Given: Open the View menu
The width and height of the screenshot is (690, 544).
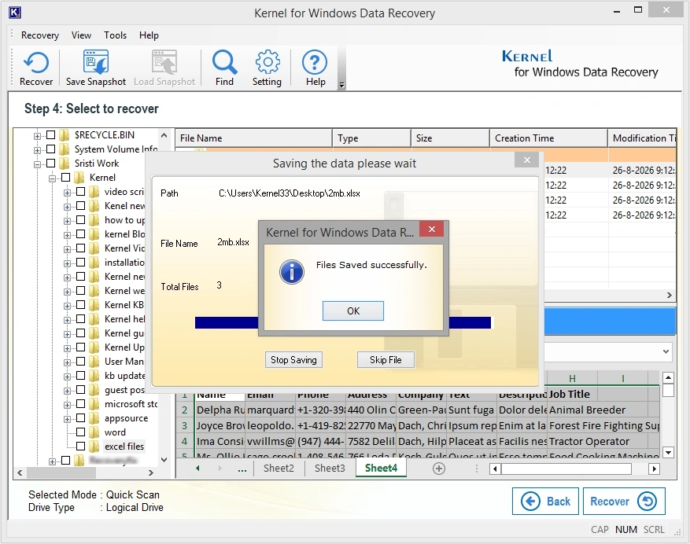Looking at the screenshot, I should click(81, 35).
